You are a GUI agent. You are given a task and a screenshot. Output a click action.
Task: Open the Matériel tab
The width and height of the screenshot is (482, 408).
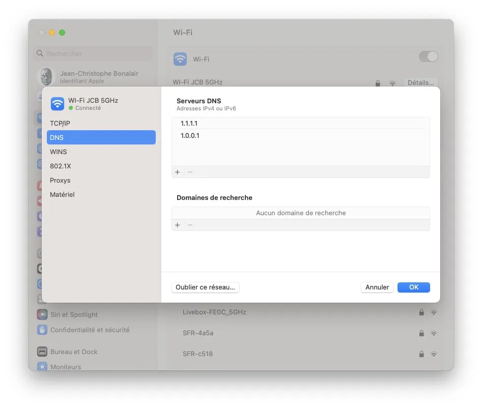[x=101, y=194]
